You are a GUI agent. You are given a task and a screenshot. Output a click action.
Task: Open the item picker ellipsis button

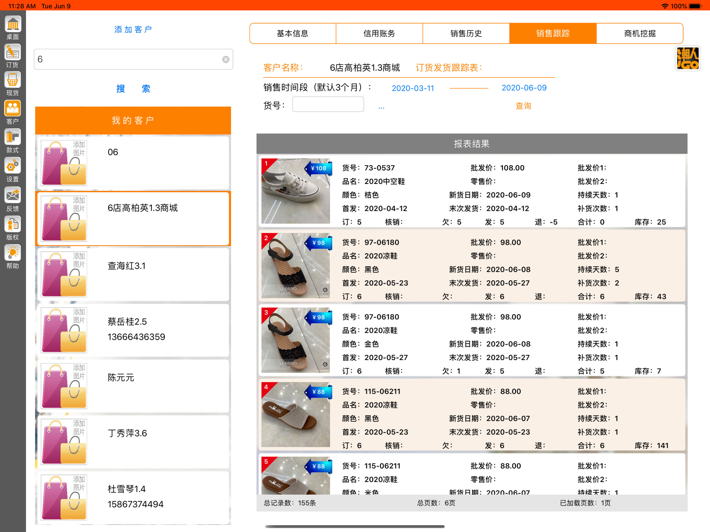[381, 108]
